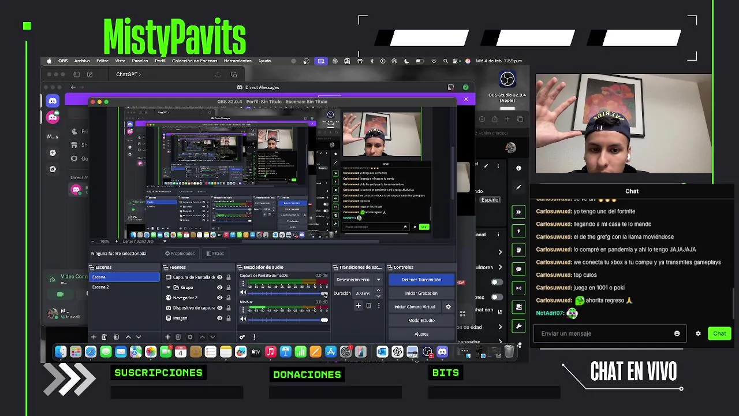The height and width of the screenshot is (416, 739).
Task: Open Mic/Aux mixer options dots
Action: pyautogui.click(x=243, y=310)
